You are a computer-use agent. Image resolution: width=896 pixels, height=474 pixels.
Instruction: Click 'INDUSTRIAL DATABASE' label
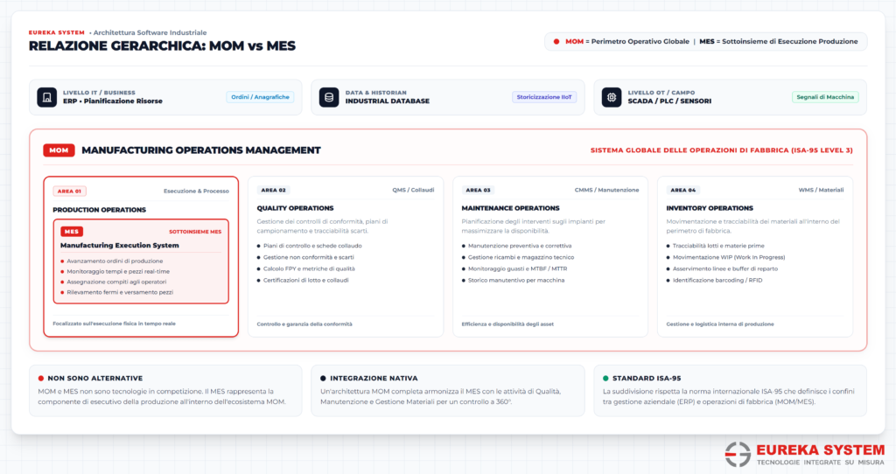coord(388,101)
